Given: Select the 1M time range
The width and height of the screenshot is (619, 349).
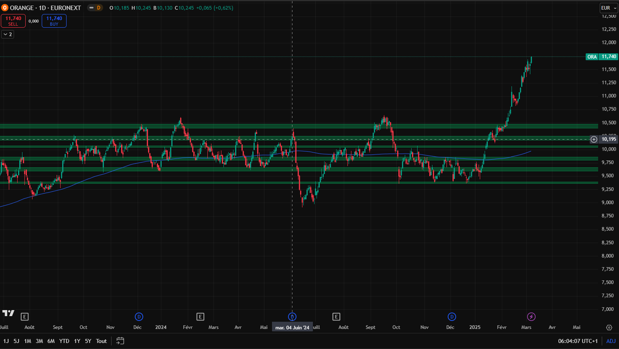Looking at the screenshot, I should pyautogui.click(x=28, y=341).
